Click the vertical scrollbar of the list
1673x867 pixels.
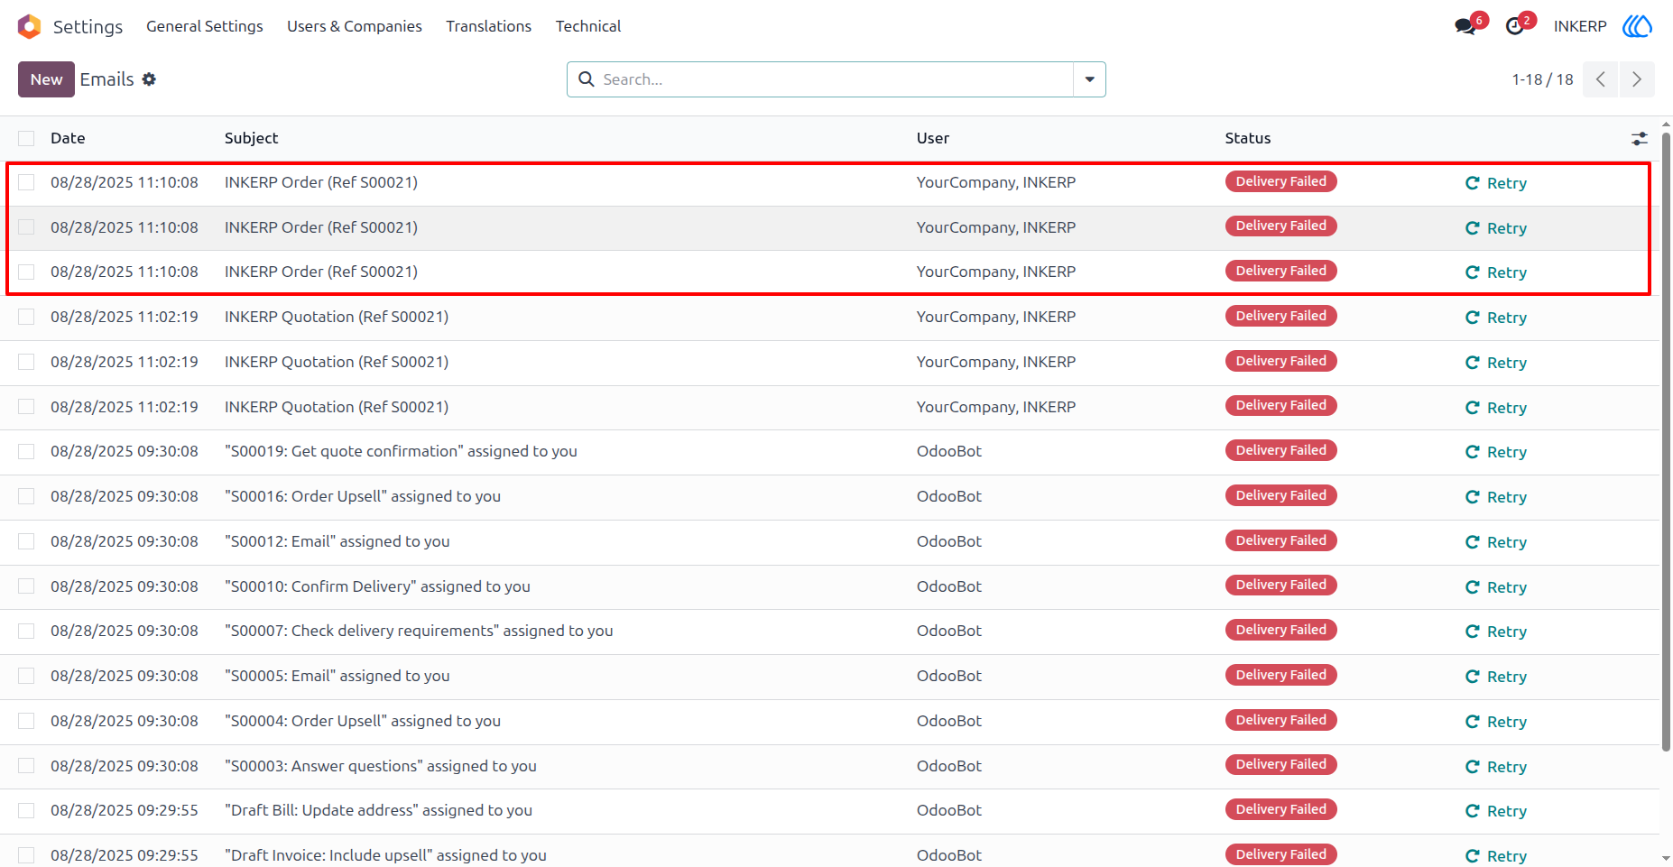click(1666, 442)
